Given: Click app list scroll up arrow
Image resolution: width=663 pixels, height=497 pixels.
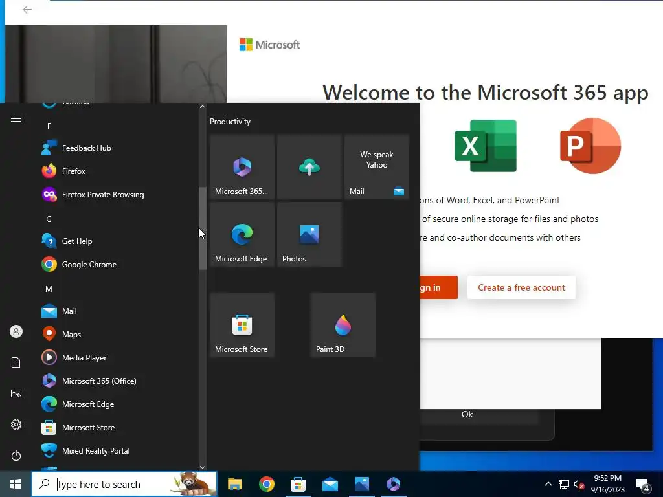Looking at the screenshot, I should pyautogui.click(x=203, y=107).
